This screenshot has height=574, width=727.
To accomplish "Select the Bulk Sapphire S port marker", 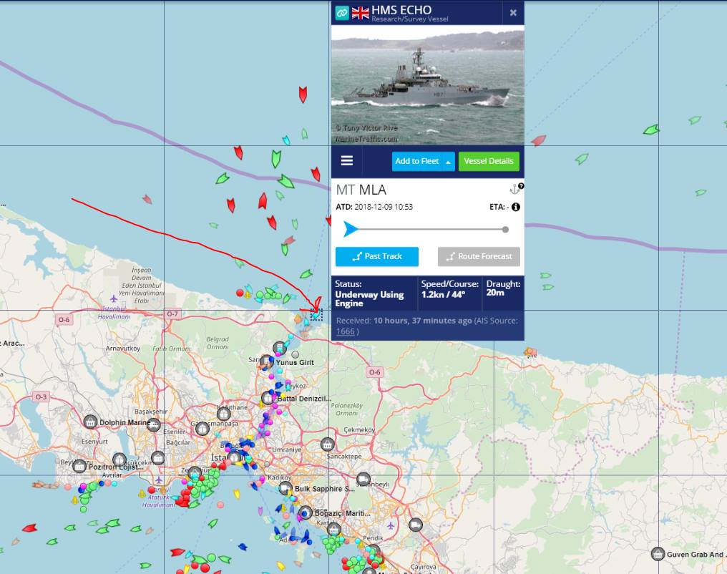I will [286, 488].
